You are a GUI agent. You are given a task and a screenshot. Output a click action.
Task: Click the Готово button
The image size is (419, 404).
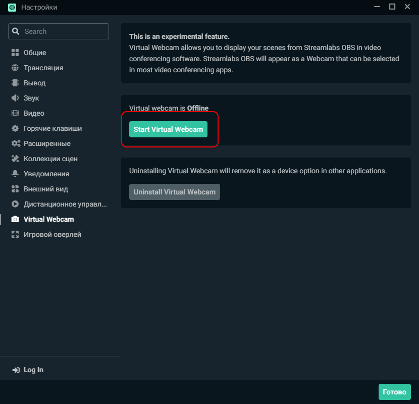pyautogui.click(x=394, y=392)
